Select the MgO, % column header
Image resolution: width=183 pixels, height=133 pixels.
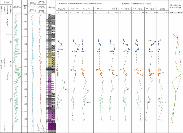(x=74, y=9)
